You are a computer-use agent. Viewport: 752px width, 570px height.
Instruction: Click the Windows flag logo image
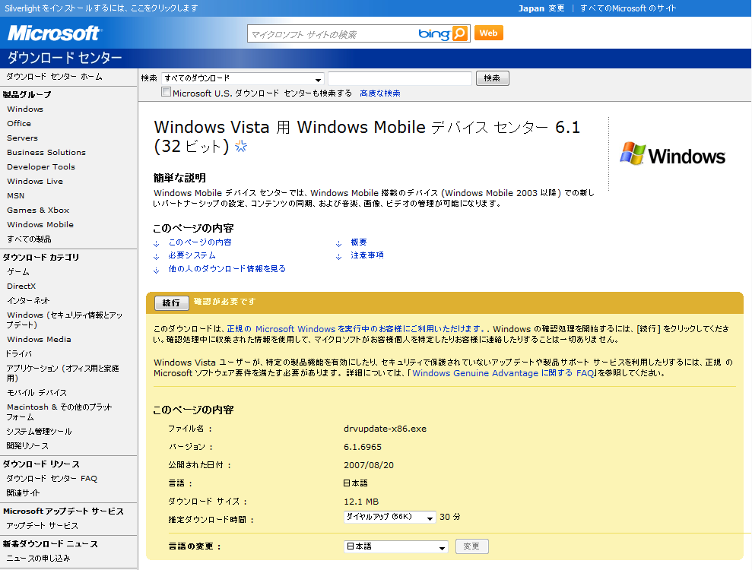tap(672, 154)
